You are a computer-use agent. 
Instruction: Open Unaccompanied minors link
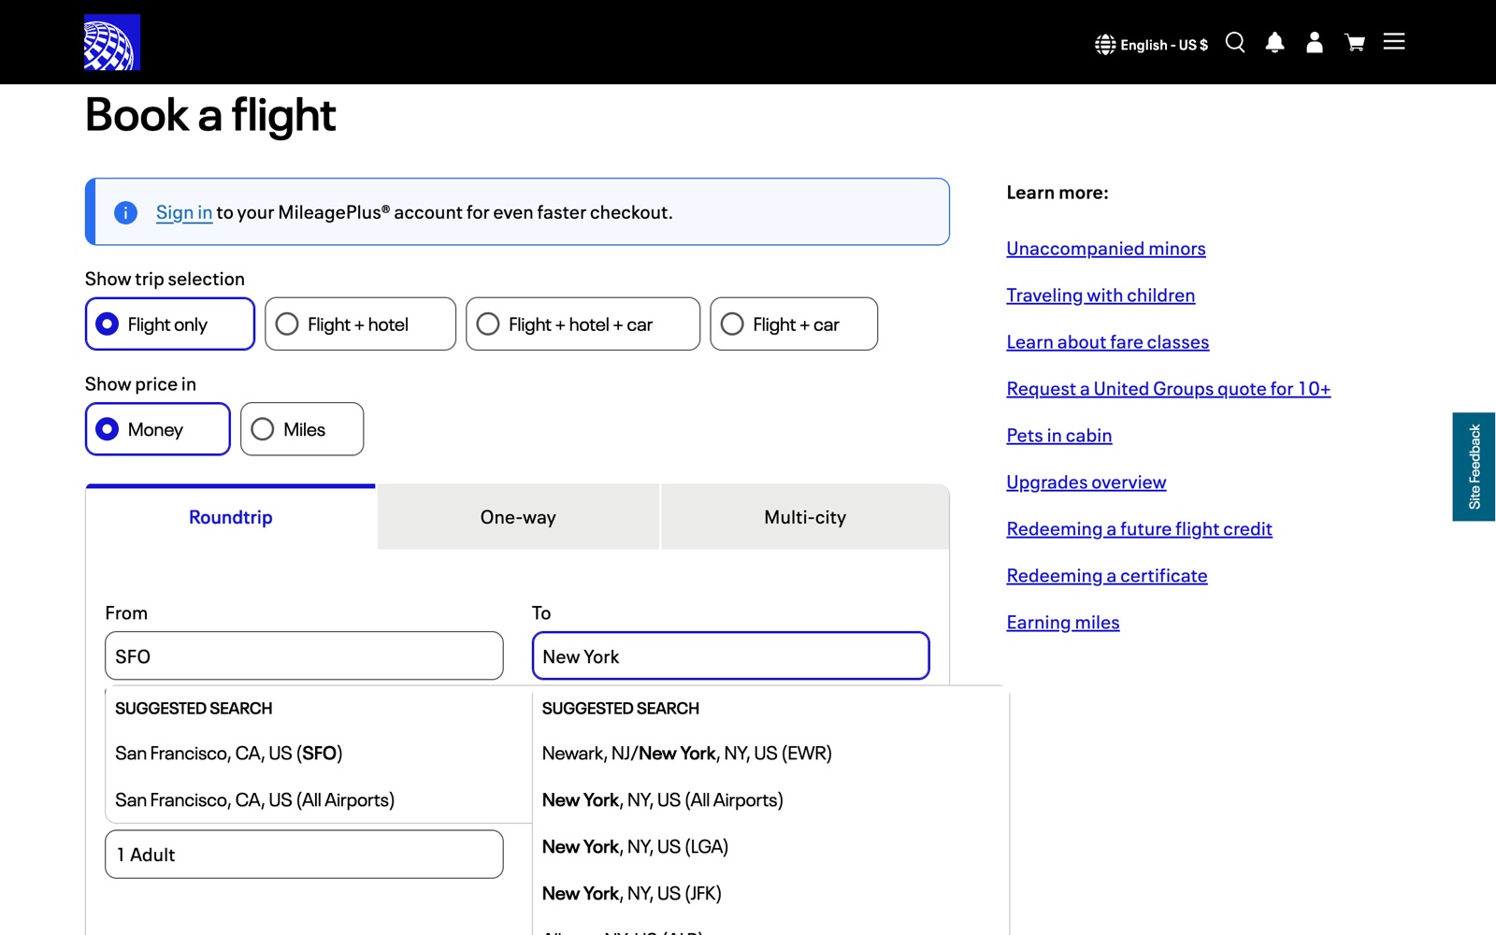[x=1106, y=249]
